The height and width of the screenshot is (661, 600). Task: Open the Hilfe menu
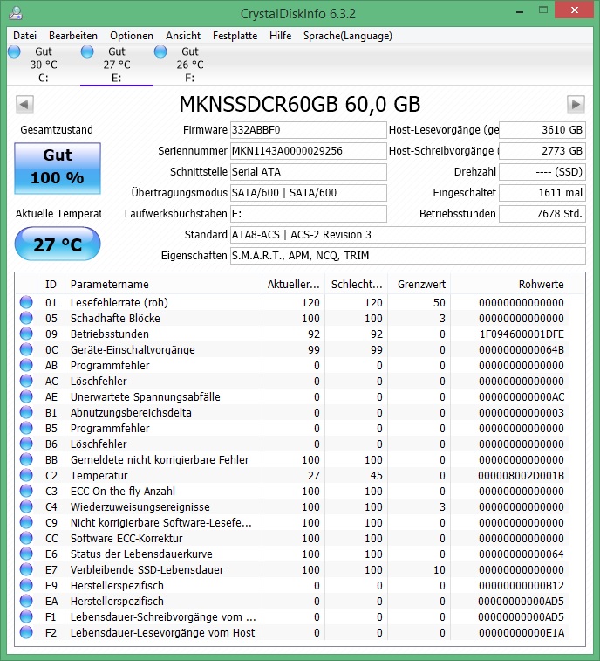click(x=281, y=36)
